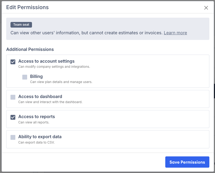Click the 'Ability to export data' label
The height and width of the screenshot is (173, 215).
click(40, 137)
